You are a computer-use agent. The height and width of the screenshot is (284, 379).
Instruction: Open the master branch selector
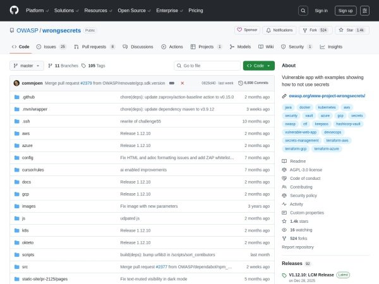point(27,66)
